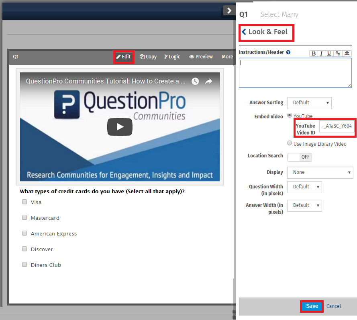This screenshot has width=357, height=320.
Task: Check the American Express option
Action: pyautogui.click(x=24, y=233)
